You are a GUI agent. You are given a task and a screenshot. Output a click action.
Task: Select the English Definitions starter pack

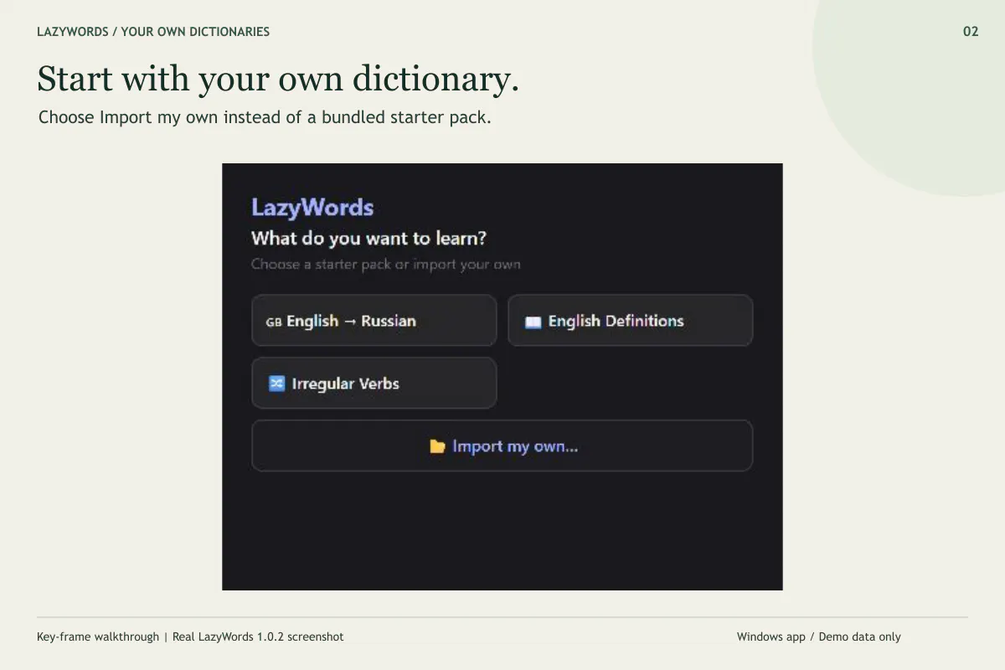(x=630, y=321)
